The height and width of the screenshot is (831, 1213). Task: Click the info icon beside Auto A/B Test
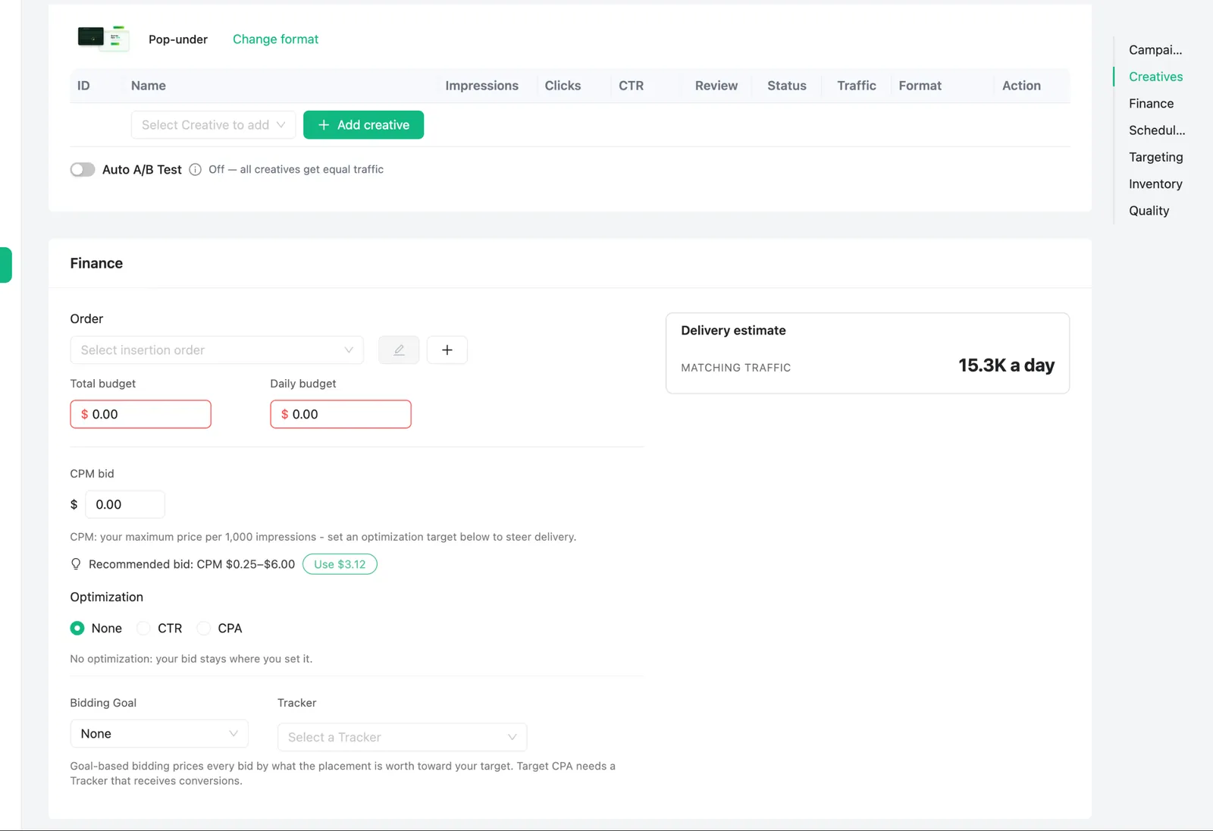(x=195, y=169)
